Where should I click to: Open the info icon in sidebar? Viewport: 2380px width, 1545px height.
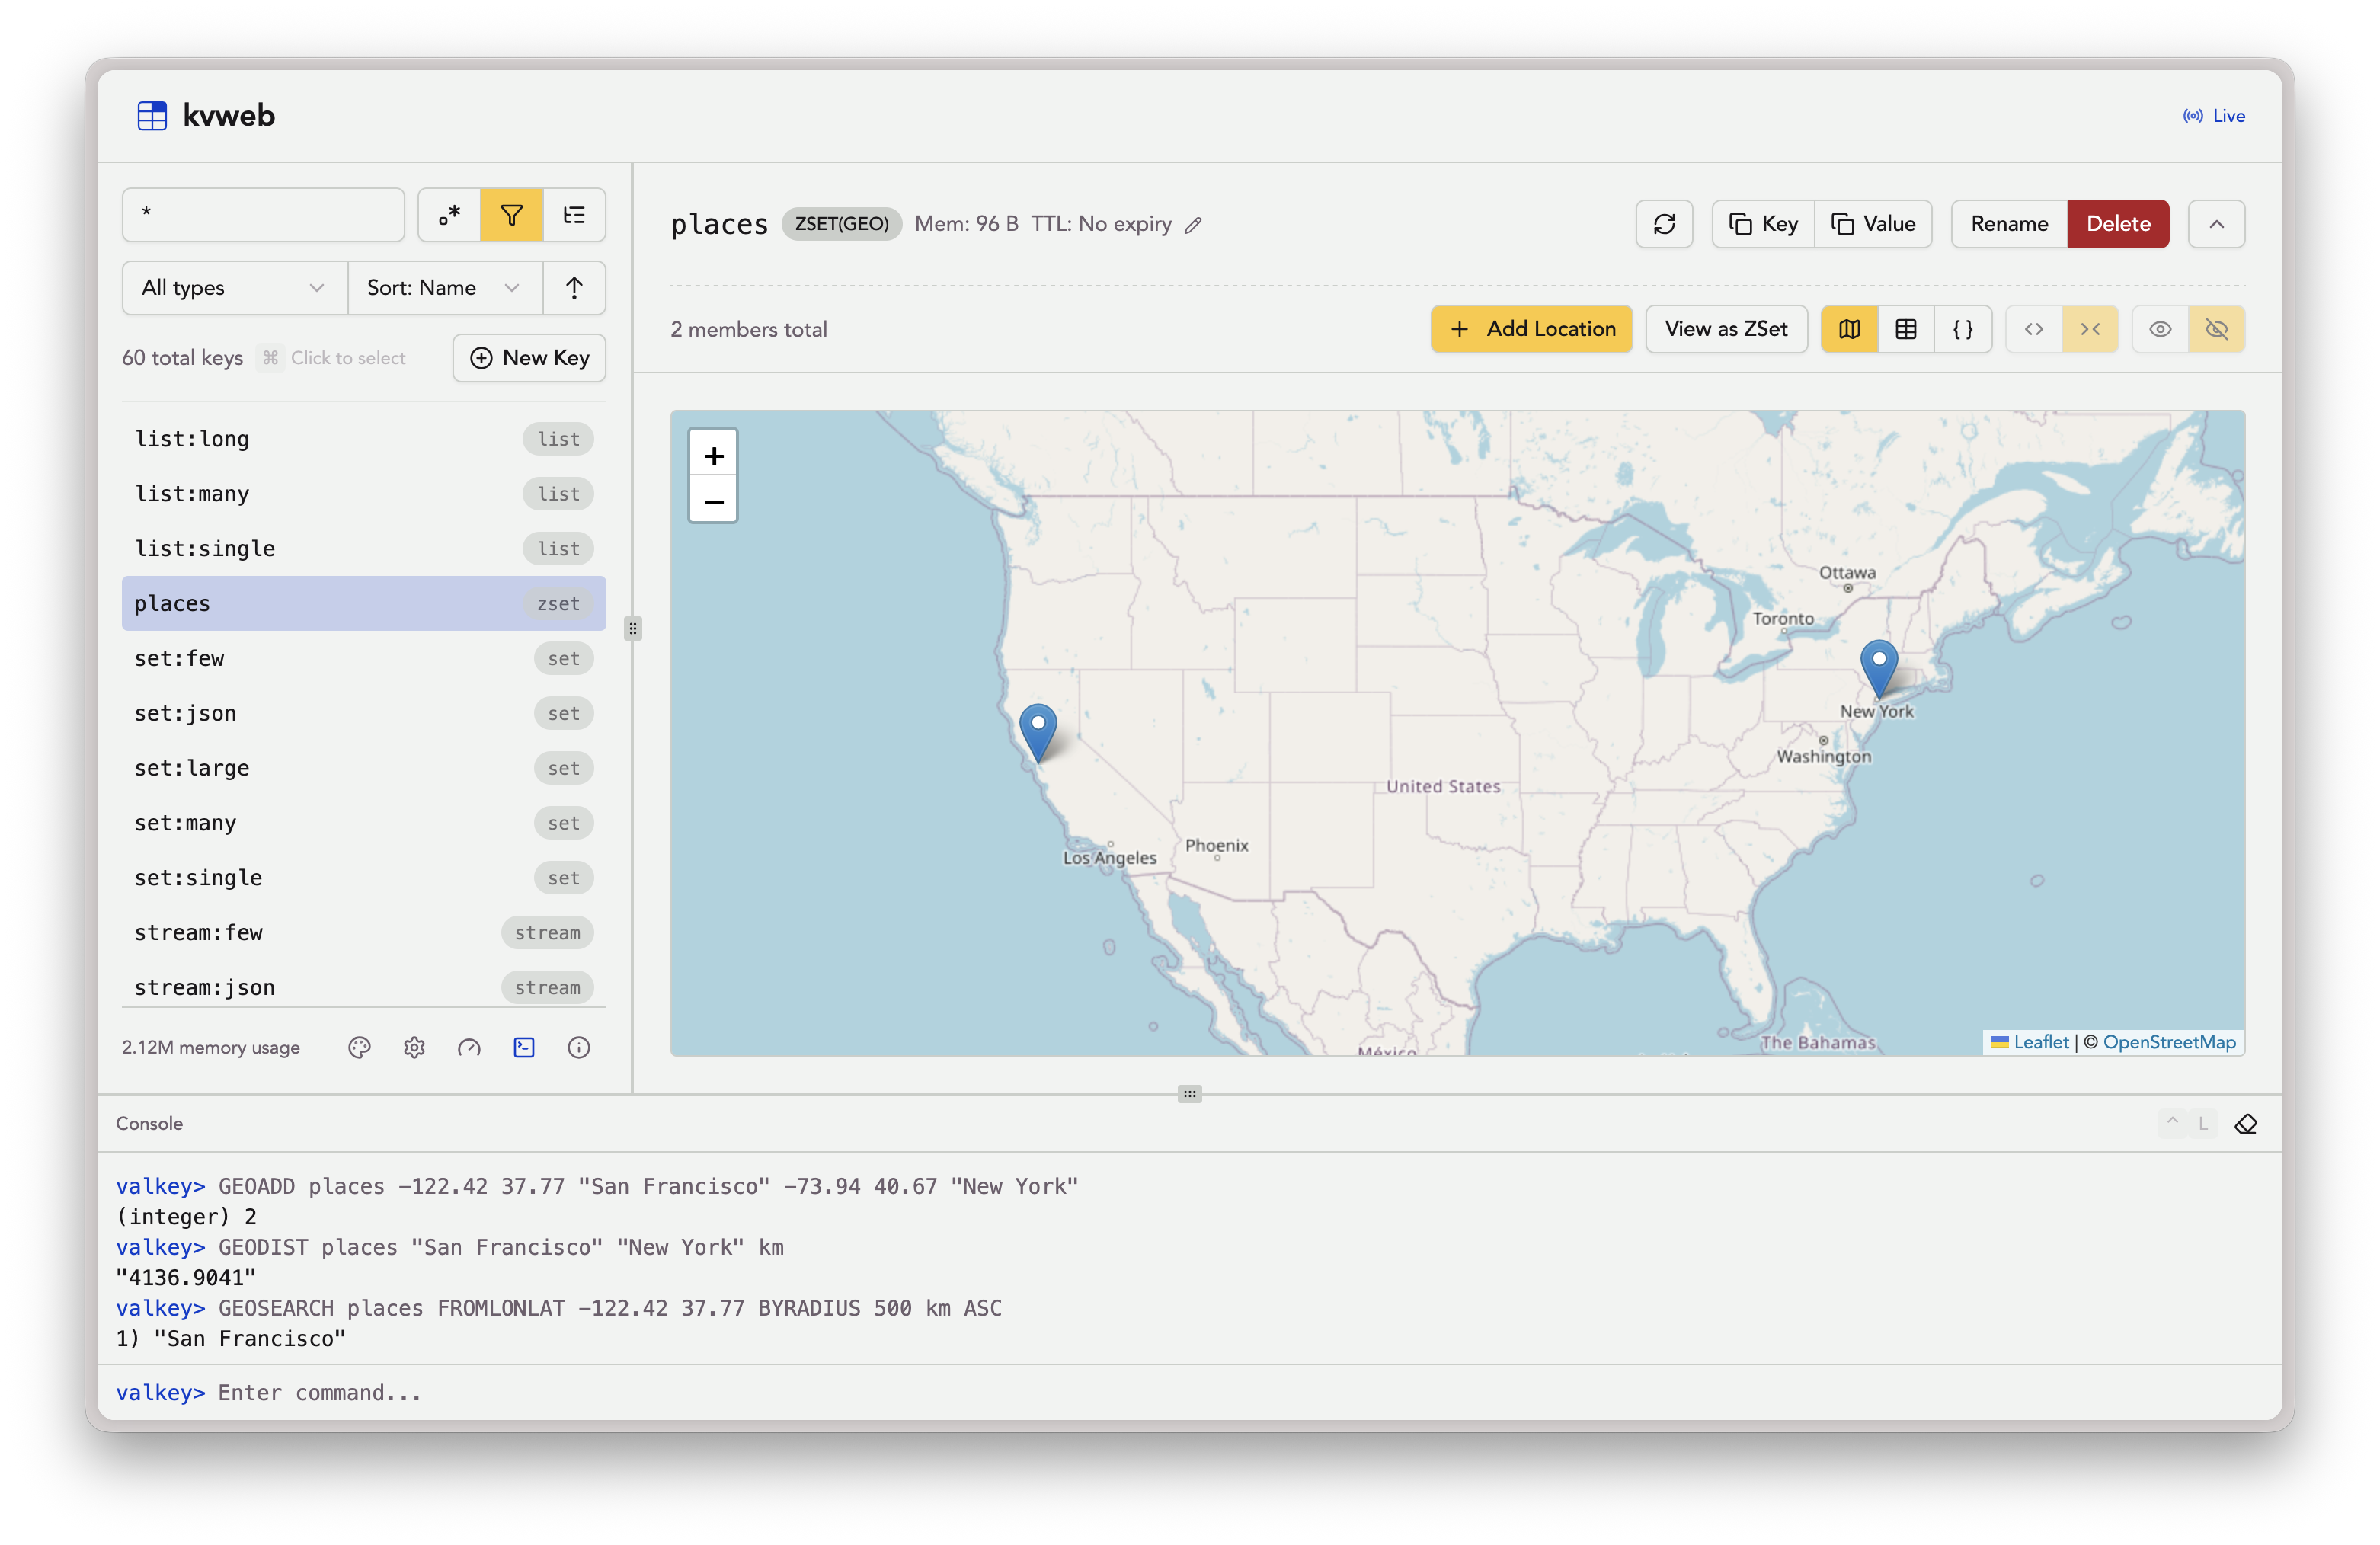pos(578,1047)
